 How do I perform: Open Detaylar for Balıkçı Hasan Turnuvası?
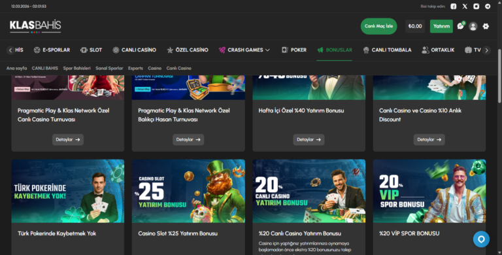(x=188, y=140)
